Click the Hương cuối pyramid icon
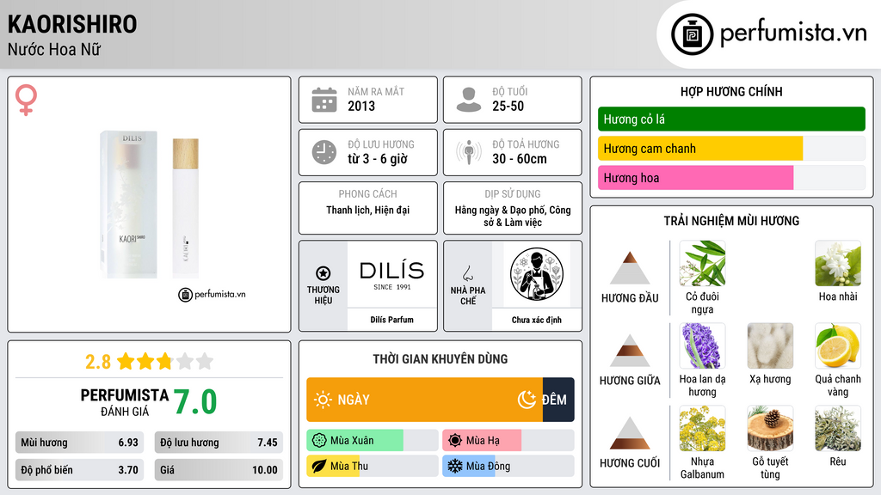 [x=630, y=433]
